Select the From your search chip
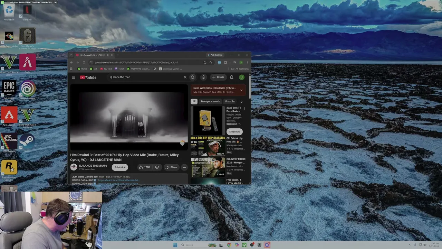The height and width of the screenshot is (249, 442). point(210,101)
